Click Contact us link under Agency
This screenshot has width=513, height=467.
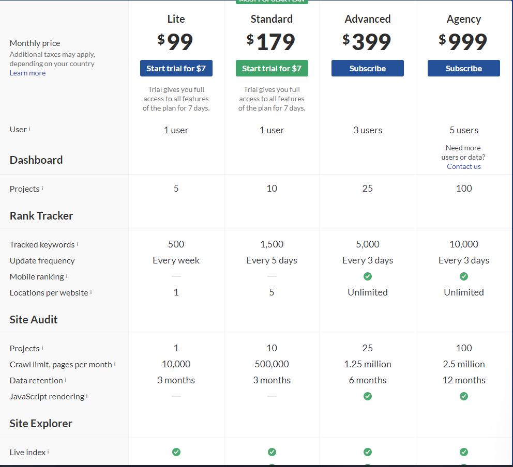[x=463, y=166]
